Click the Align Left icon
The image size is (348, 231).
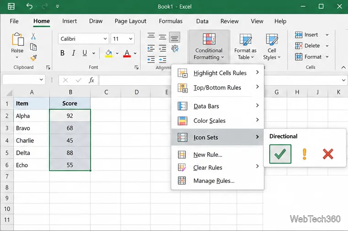(151, 48)
